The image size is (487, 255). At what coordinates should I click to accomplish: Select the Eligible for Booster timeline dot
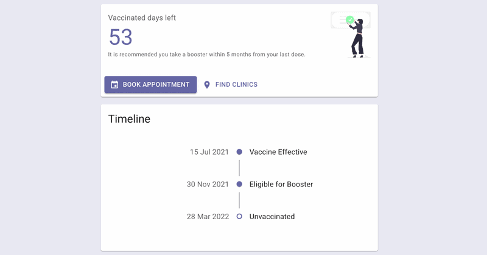click(x=239, y=184)
